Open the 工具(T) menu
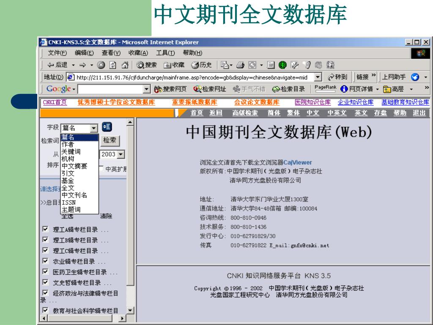 pyautogui.click(x=165, y=53)
